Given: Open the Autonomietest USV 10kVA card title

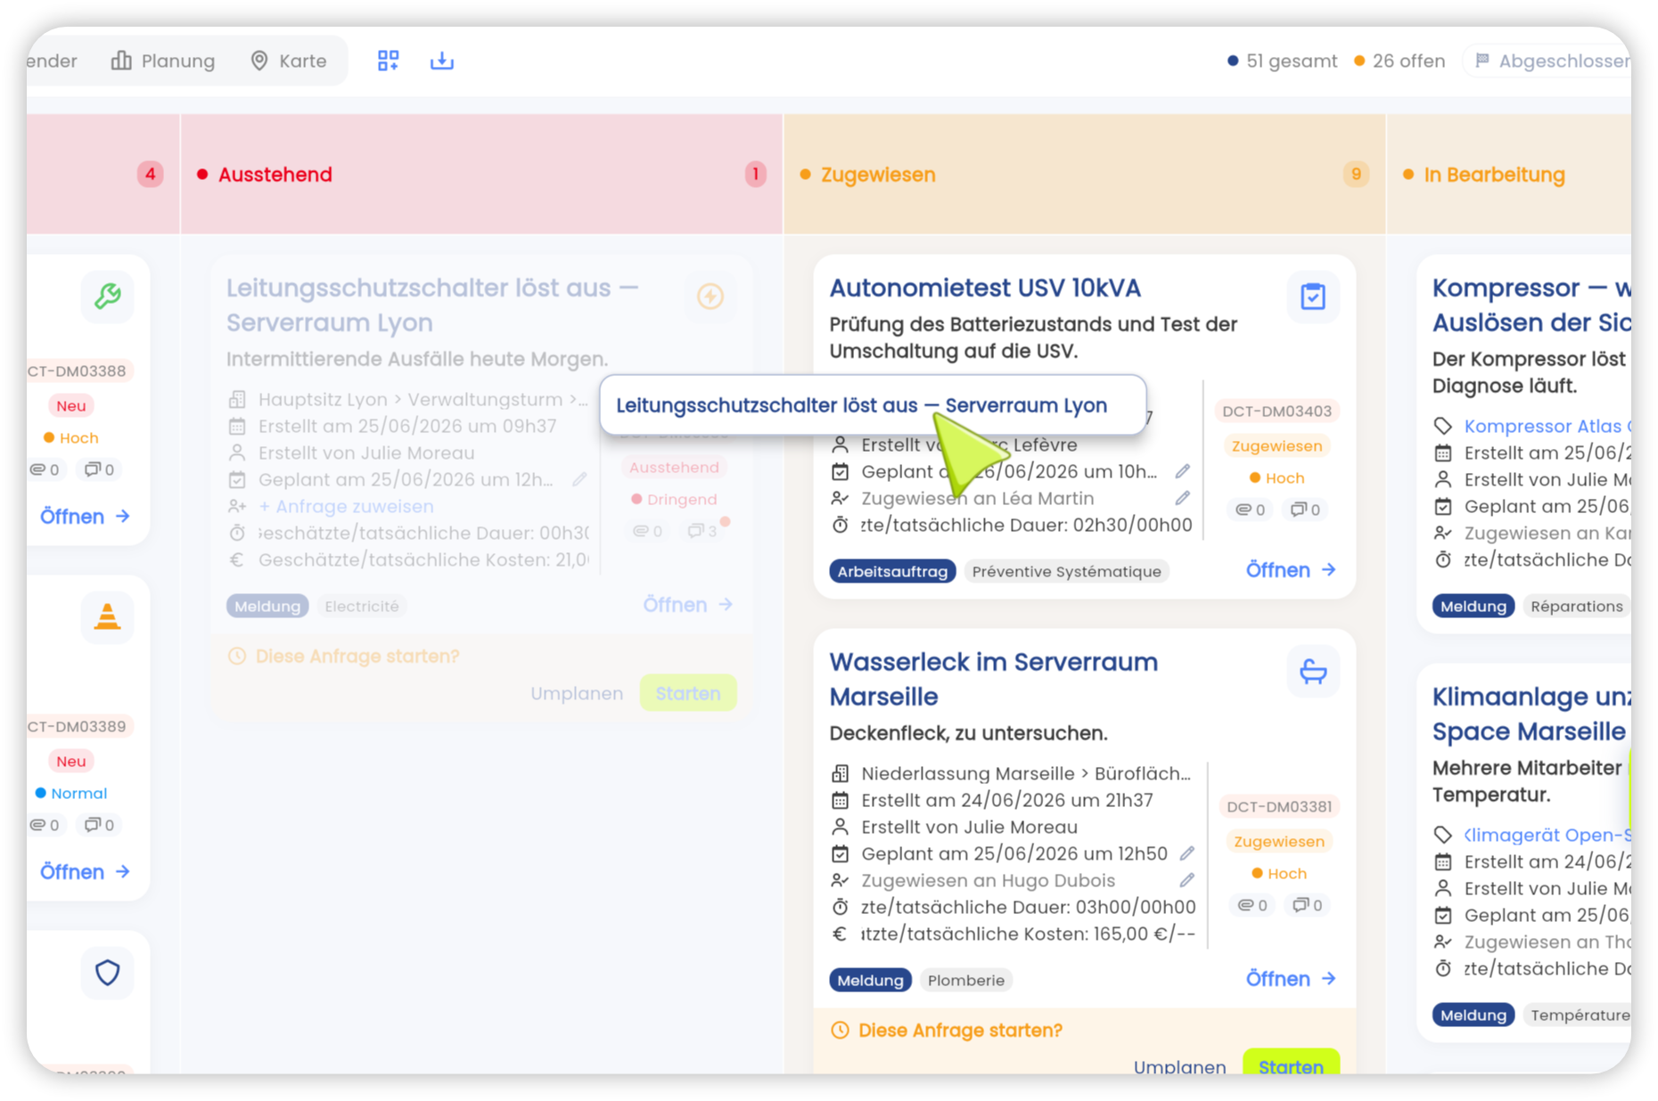Looking at the screenshot, I should pyautogui.click(x=985, y=288).
